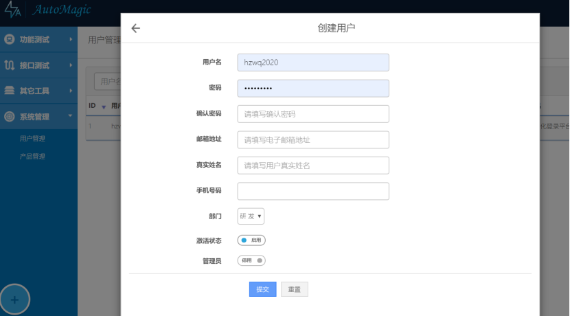Collapse the 系统管理 menu arrow

tap(71, 116)
